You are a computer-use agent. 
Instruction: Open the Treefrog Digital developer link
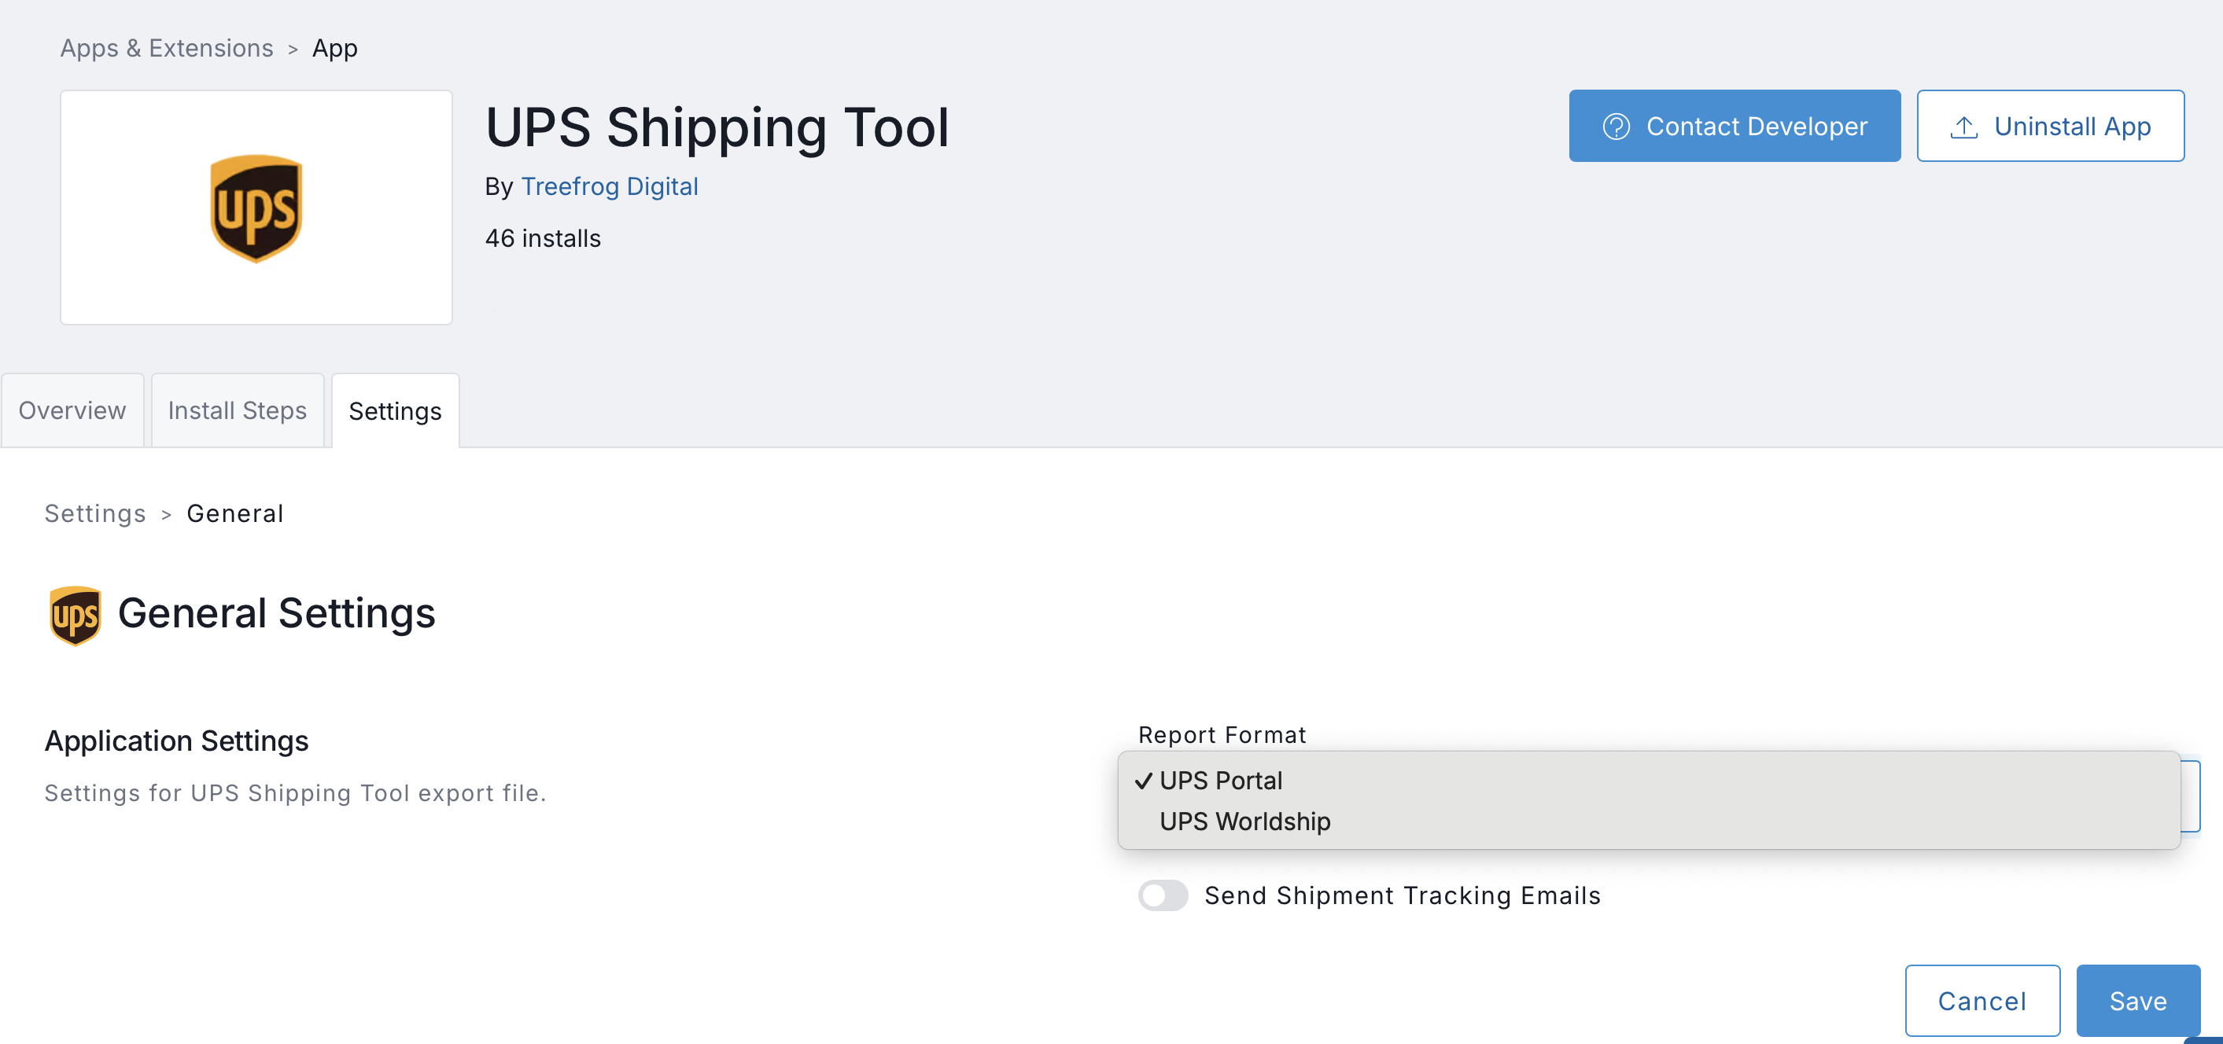(610, 186)
